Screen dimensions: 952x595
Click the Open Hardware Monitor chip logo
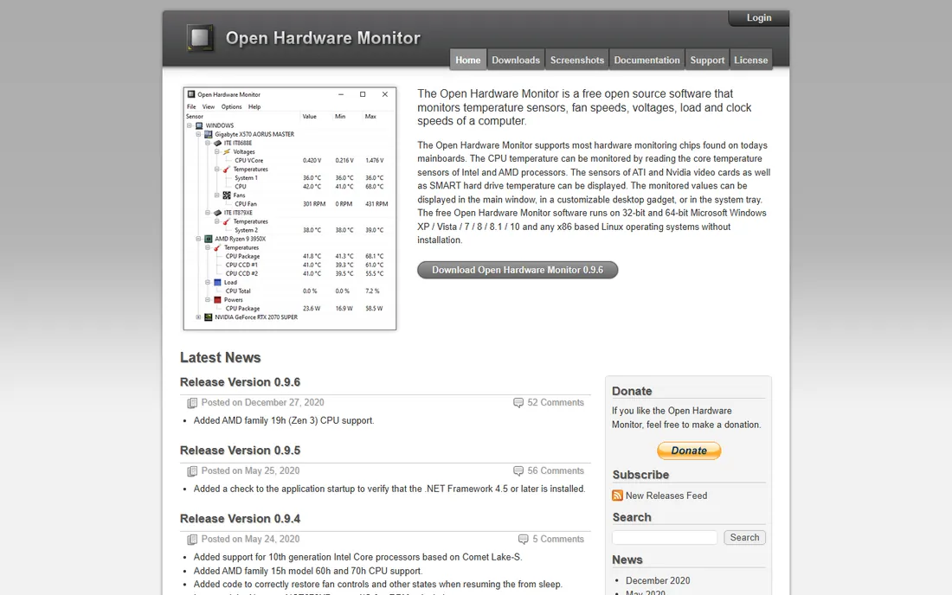(201, 38)
